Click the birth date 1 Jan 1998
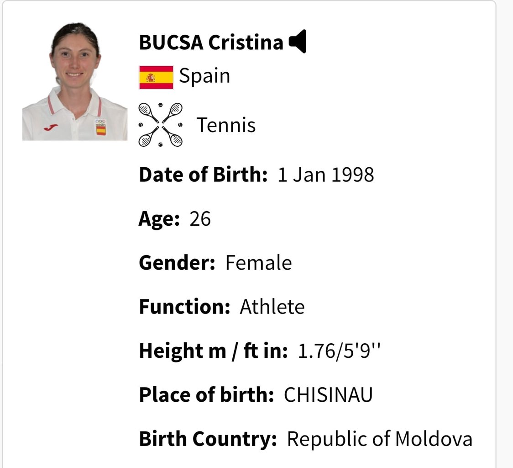Image resolution: width=513 pixels, height=468 pixels. (x=325, y=175)
